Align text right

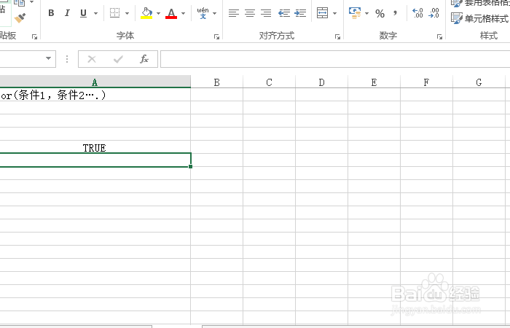pyautogui.click(x=266, y=13)
